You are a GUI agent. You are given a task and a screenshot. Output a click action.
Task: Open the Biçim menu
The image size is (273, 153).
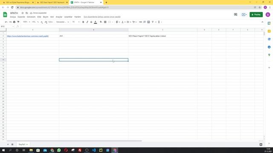pos(46,17)
